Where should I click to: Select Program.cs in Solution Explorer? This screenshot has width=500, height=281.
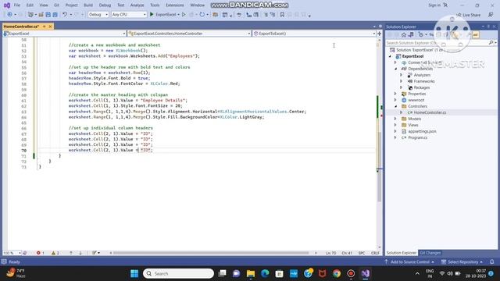[418, 137]
